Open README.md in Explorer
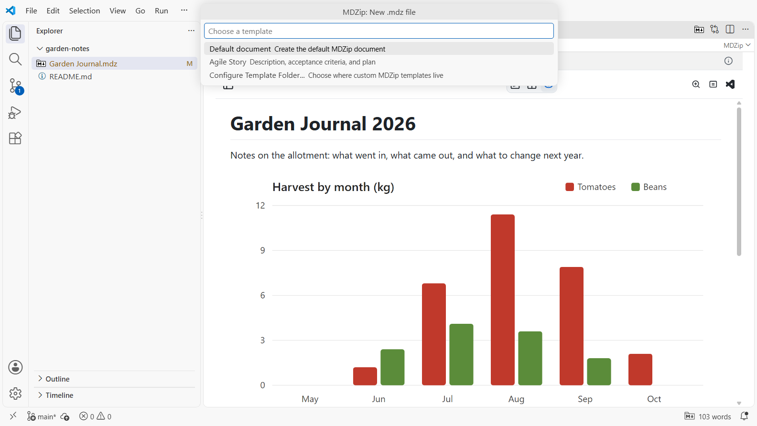This screenshot has width=757, height=426. (114, 76)
